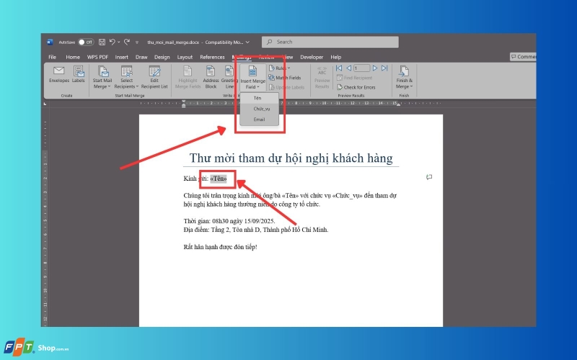
Task: Expand the Start Mail Merge dropdown
Action: [x=102, y=78]
